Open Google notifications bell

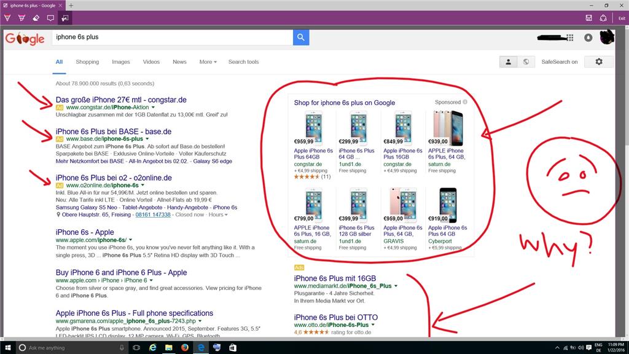click(588, 37)
